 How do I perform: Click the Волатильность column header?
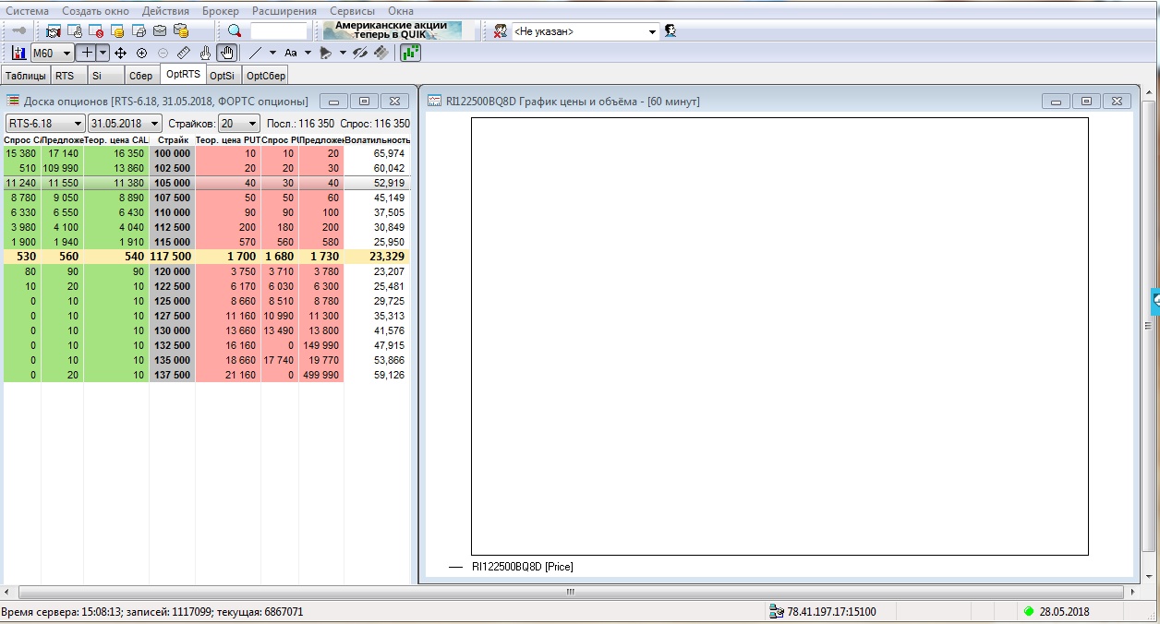(377, 140)
